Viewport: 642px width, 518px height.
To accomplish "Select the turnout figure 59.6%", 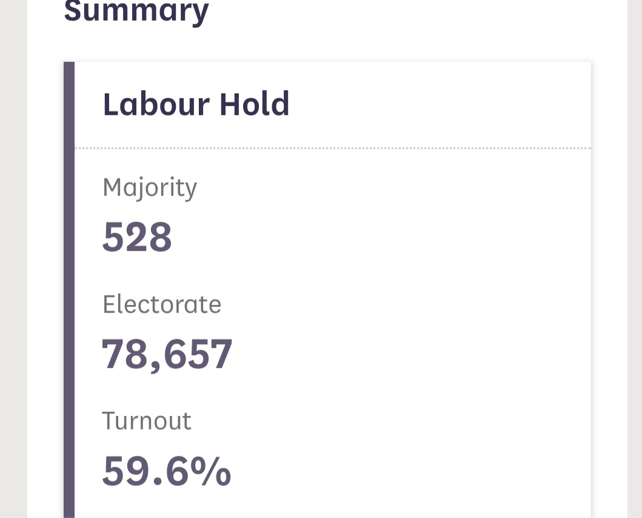I will (167, 471).
